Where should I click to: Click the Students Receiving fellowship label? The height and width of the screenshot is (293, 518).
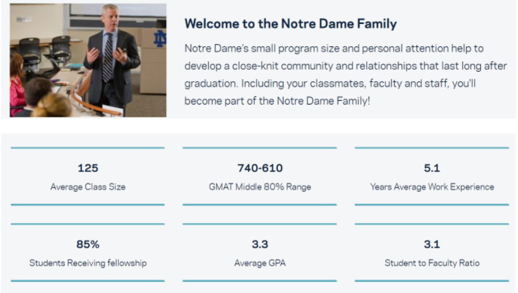pyautogui.click(x=88, y=263)
